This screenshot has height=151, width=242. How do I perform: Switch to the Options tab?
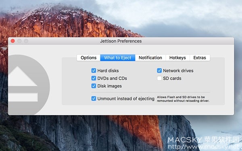click(x=88, y=58)
